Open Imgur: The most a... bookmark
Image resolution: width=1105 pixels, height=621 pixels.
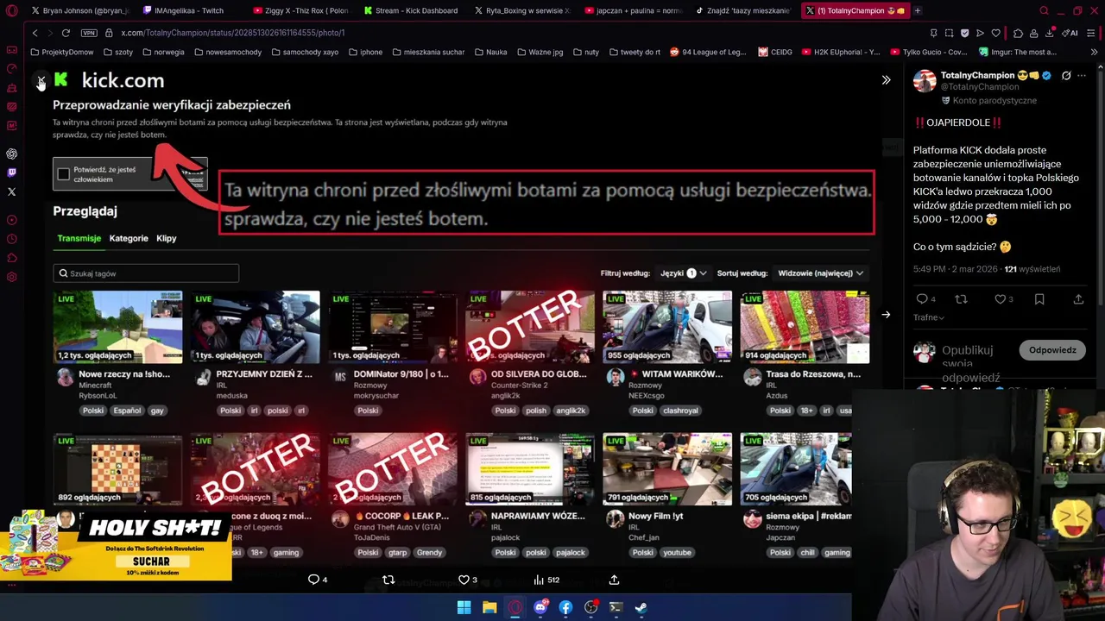1016,52
